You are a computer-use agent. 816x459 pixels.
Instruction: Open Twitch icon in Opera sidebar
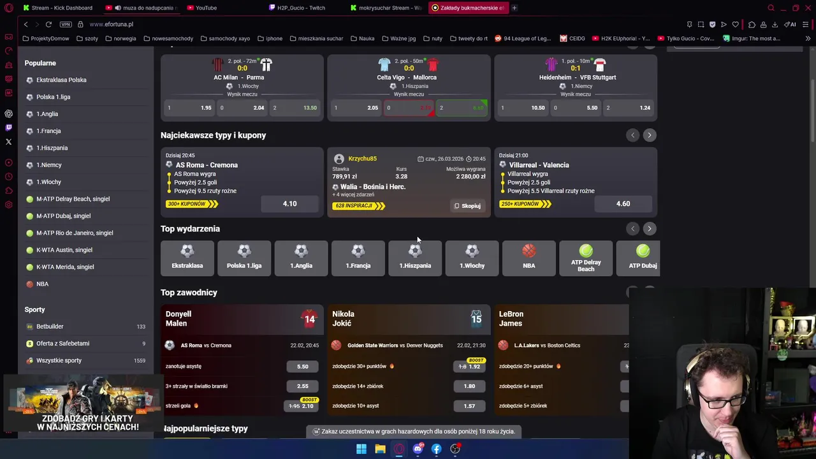click(x=8, y=127)
